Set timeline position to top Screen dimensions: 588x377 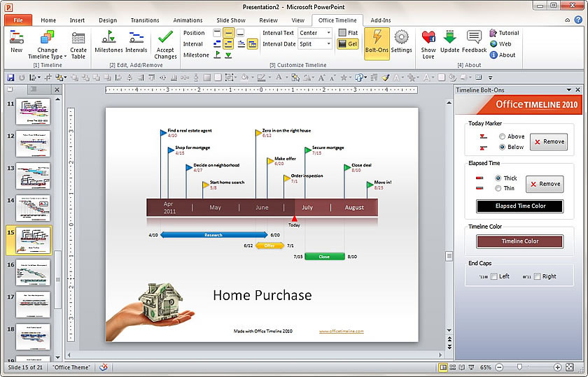217,33
